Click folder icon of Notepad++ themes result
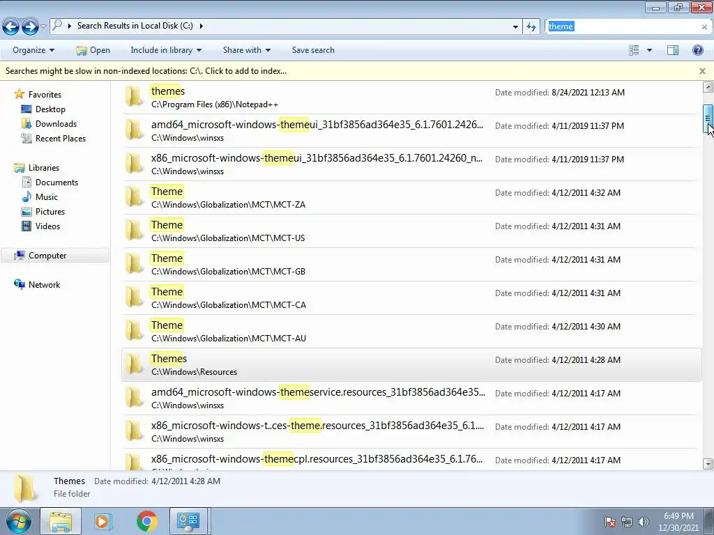 (x=135, y=96)
